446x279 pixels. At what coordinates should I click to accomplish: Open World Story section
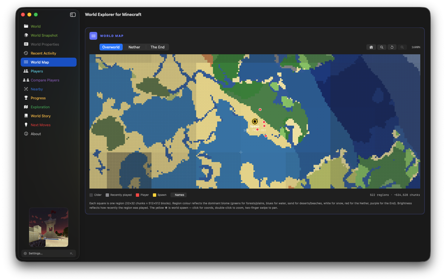pos(49,116)
